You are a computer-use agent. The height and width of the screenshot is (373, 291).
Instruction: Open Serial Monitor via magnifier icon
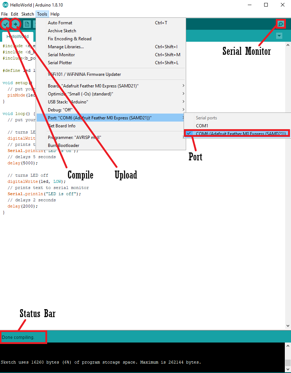point(280,24)
